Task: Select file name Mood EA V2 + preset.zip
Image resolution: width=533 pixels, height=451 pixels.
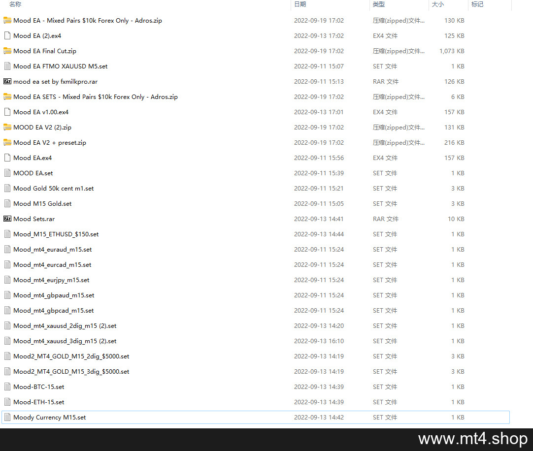Action: 50,143
